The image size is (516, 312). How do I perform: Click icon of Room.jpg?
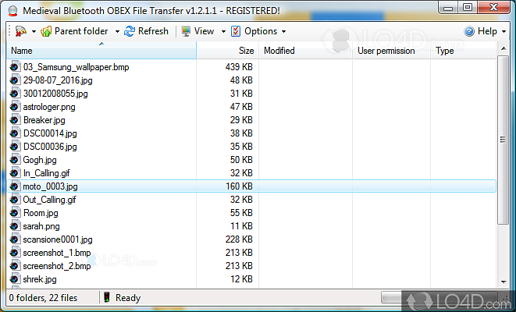click(x=15, y=213)
